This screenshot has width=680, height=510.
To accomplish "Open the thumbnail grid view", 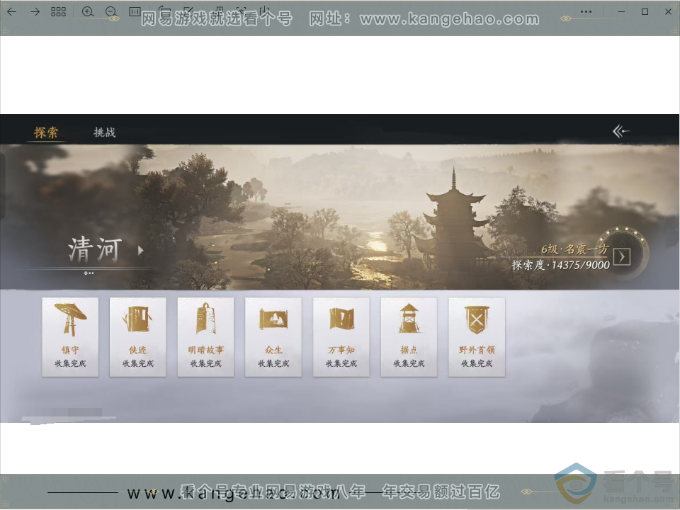I will pos(58,12).
